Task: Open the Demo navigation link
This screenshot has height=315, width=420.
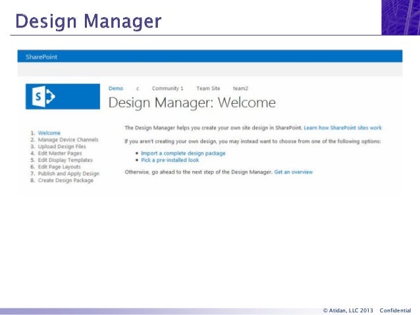Action: (116, 88)
